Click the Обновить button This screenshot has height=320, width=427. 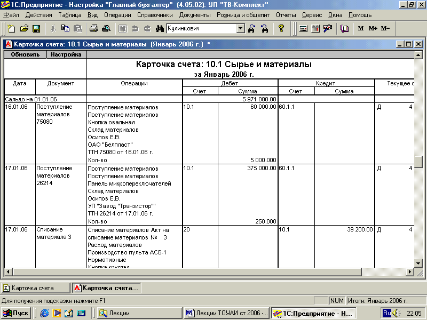click(25, 54)
